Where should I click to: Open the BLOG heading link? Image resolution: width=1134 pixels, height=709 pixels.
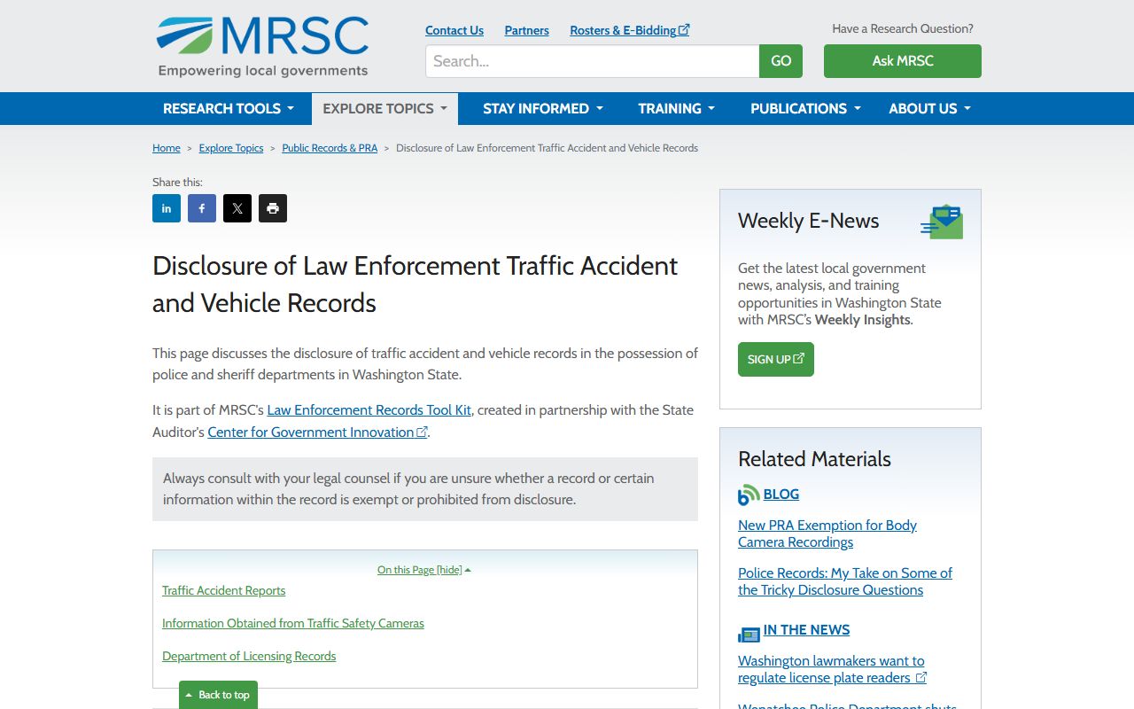(781, 494)
